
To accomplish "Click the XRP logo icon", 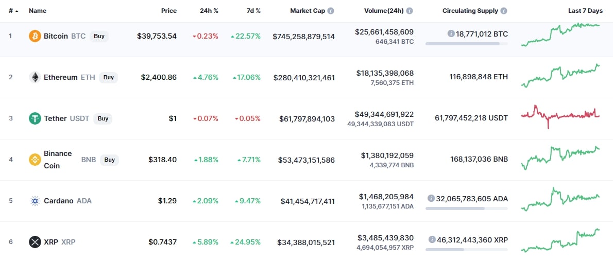I will pyautogui.click(x=35, y=242).
